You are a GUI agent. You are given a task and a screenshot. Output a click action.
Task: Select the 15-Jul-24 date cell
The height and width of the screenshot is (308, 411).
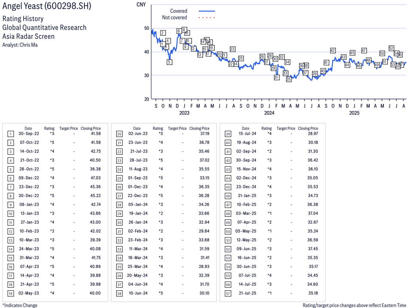247,134
